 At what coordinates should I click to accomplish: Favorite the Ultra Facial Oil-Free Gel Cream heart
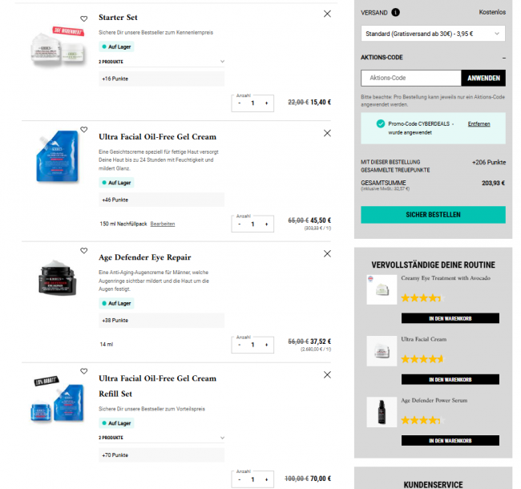click(84, 129)
